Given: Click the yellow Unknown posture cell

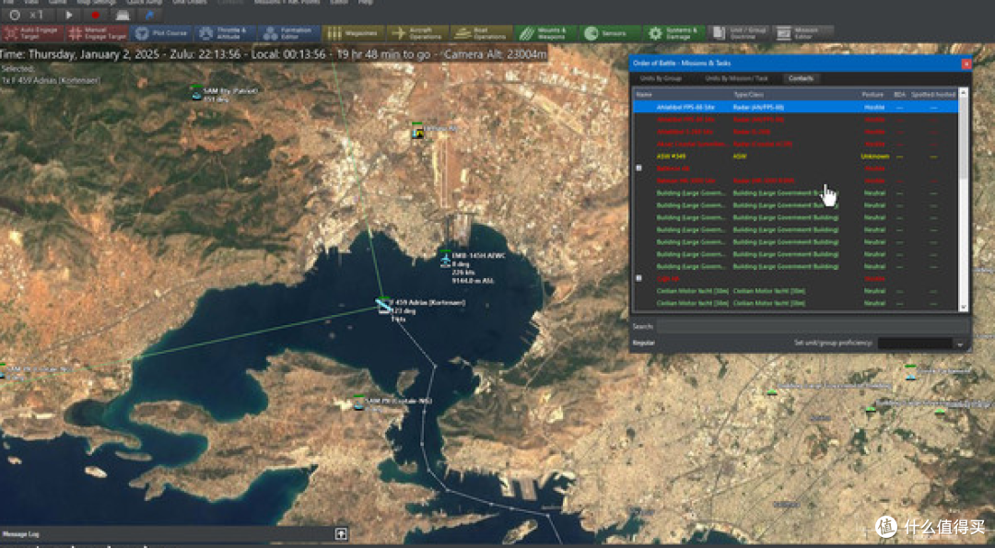Looking at the screenshot, I should (x=874, y=156).
